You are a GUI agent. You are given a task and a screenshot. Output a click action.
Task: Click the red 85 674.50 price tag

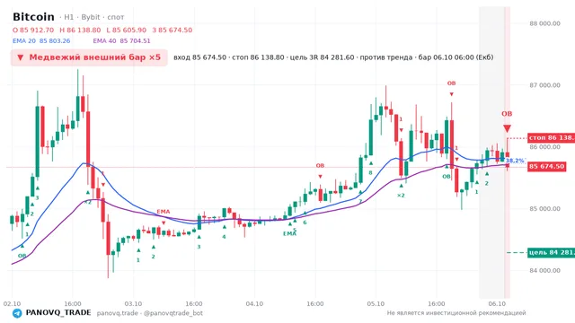[547, 167]
